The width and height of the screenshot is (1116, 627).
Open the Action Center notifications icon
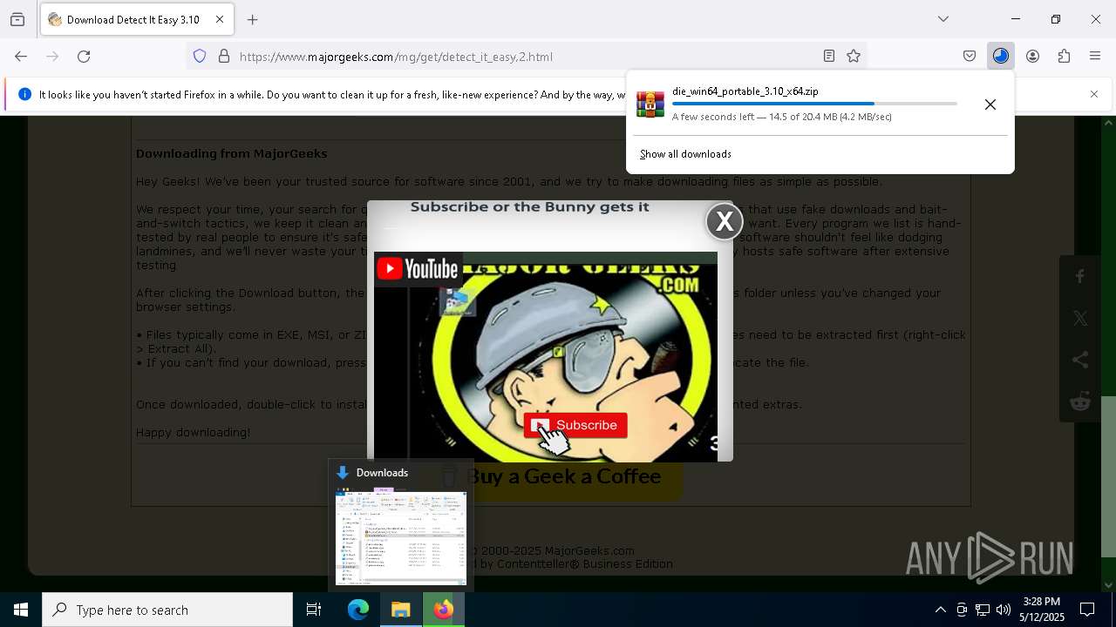coord(1088,610)
